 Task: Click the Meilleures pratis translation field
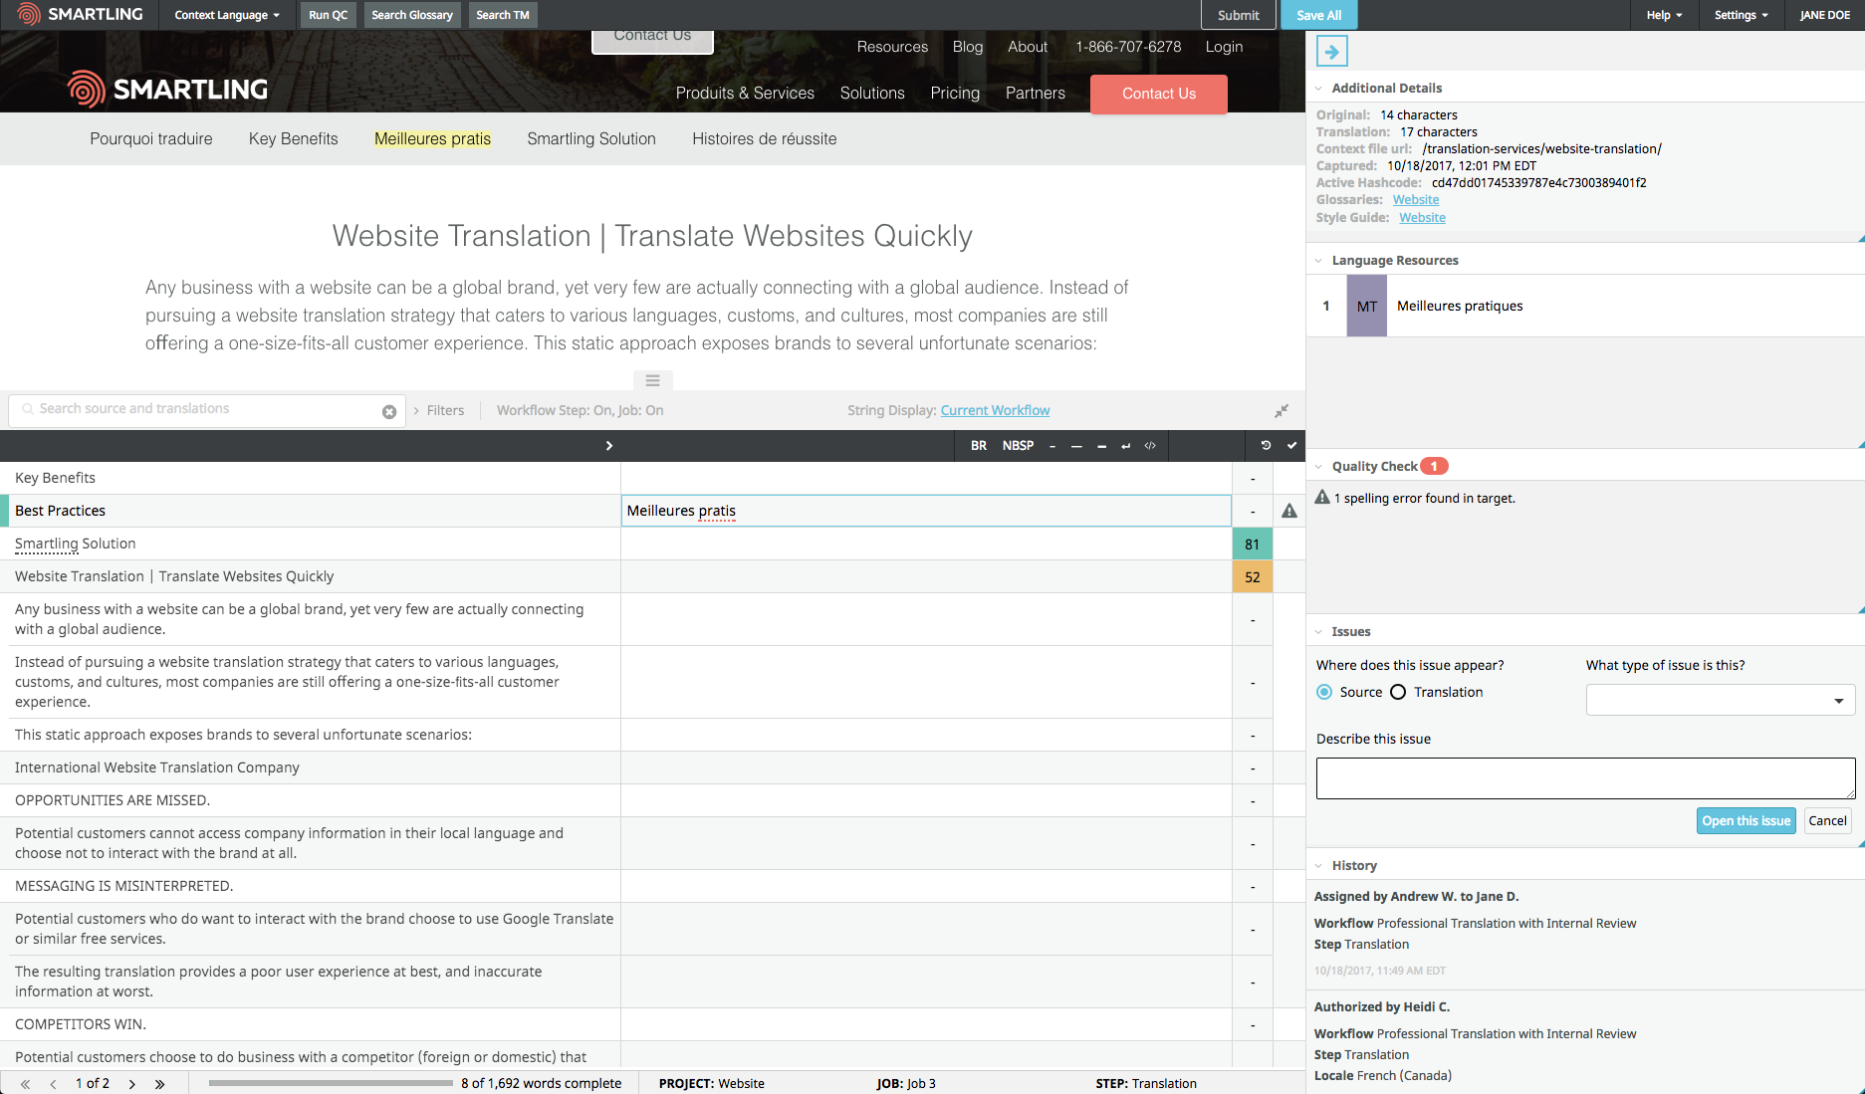926,511
